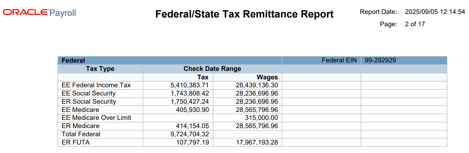Select the ER Medicare row label
This screenshot has width=469, height=153.
pos(80,126)
